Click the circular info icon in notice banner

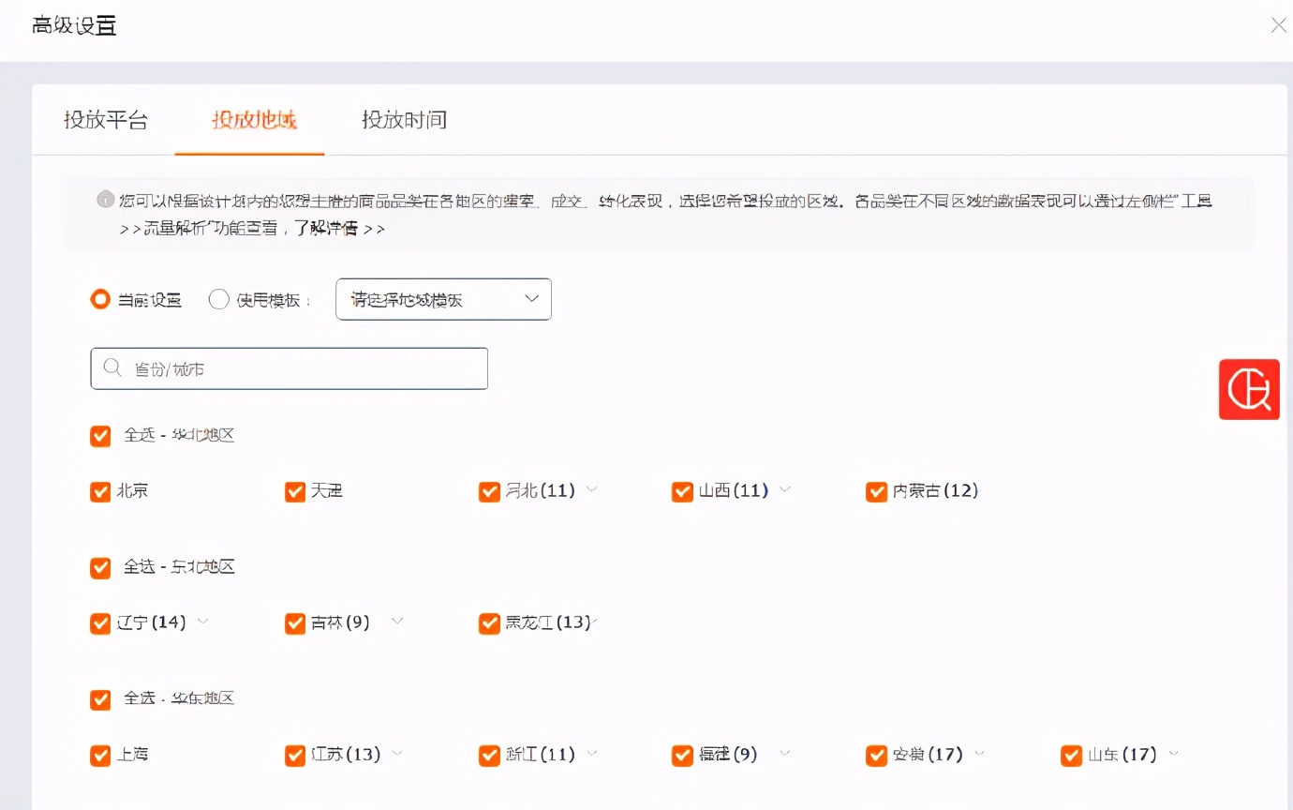pos(105,200)
